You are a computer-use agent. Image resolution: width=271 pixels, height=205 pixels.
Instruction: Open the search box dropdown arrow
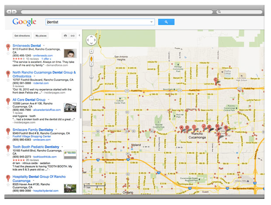[152, 22]
